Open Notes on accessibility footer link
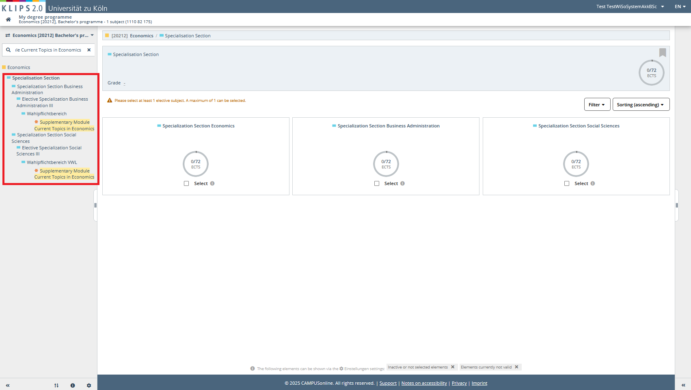 [424, 383]
